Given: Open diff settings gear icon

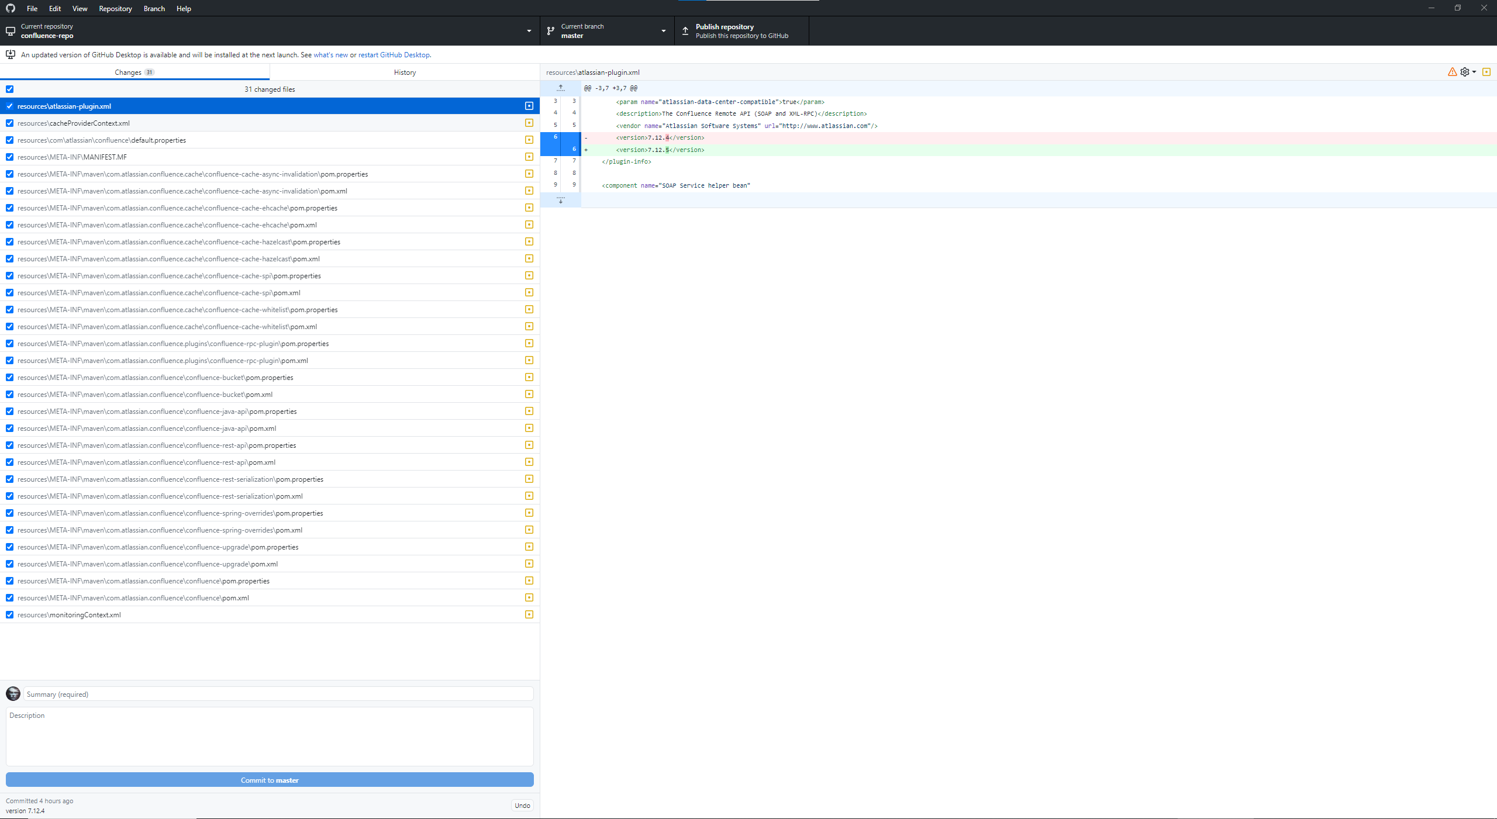Looking at the screenshot, I should 1464,72.
